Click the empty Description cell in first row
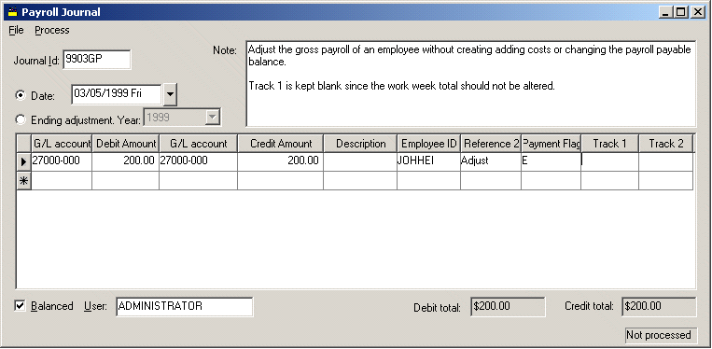Screen dimensions: 712x349 click(360, 161)
